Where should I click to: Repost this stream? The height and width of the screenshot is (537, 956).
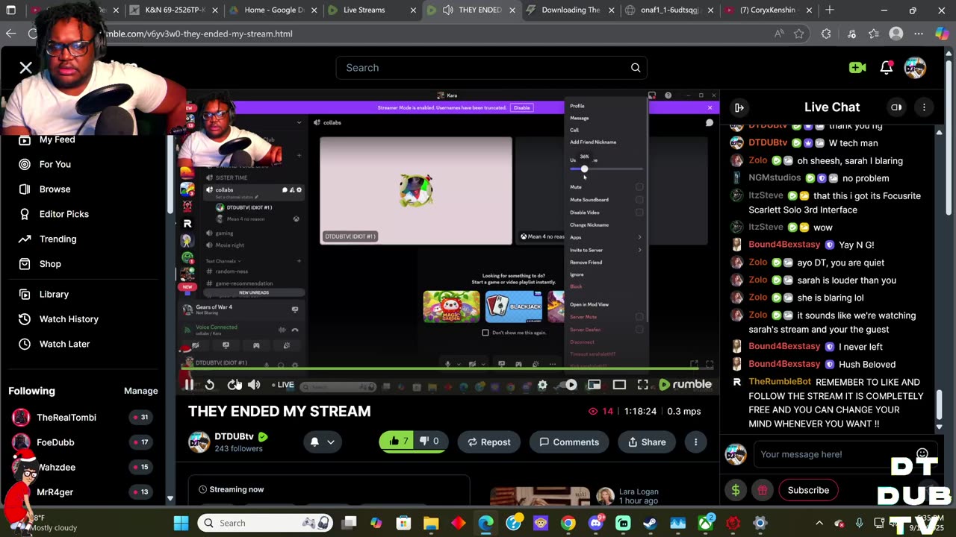(x=489, y=442)
